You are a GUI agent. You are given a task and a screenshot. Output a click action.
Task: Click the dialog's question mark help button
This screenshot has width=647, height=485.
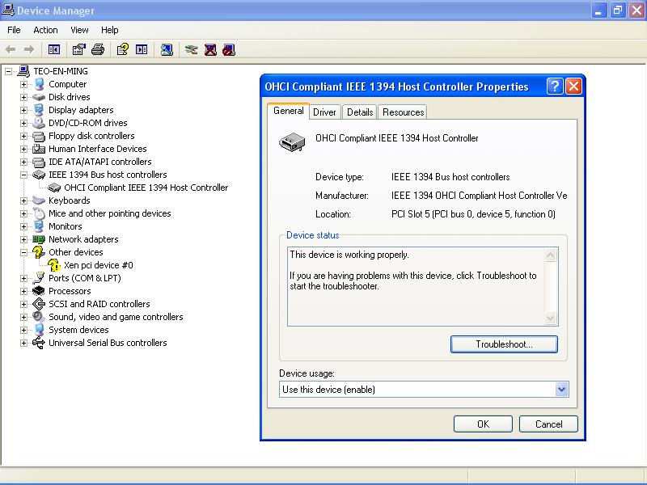555,86
